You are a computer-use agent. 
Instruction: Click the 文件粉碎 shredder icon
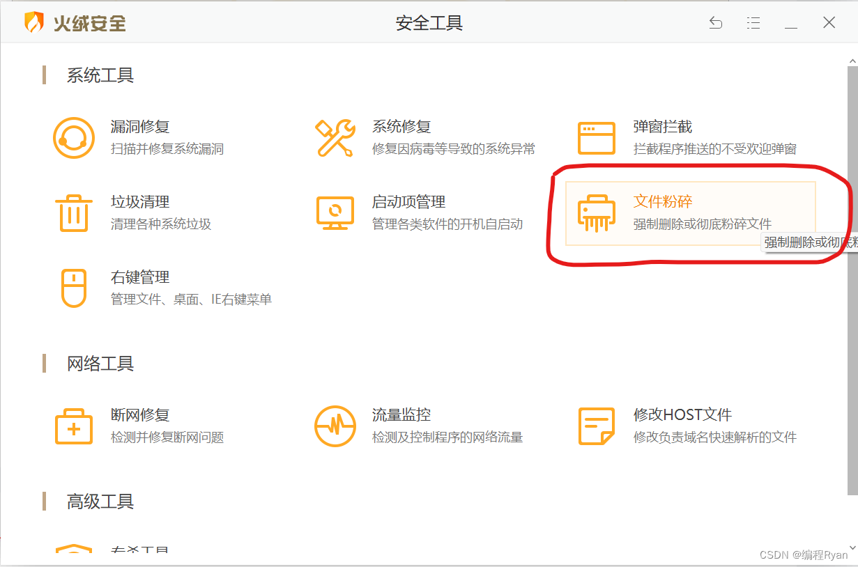597,213
